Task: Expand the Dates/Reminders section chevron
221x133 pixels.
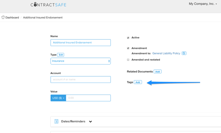Action: click(x=90, y=121)
